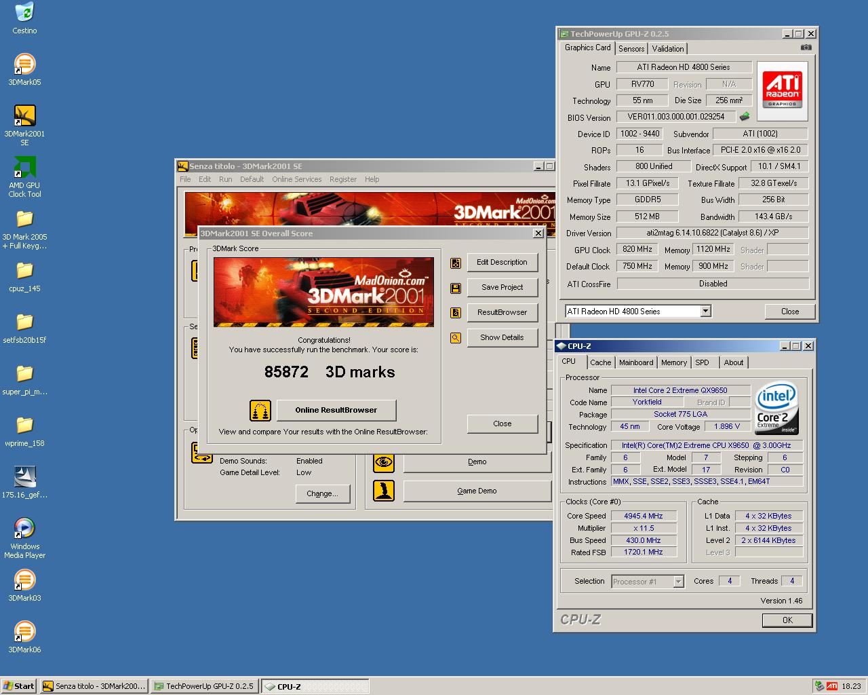Viewport: 868px width, 695px height.
Task: Open the Run menu in 3DMark2001 SE
Action: pos(225,179)
